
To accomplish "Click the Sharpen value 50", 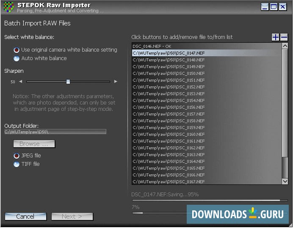I will pos(13,82).
